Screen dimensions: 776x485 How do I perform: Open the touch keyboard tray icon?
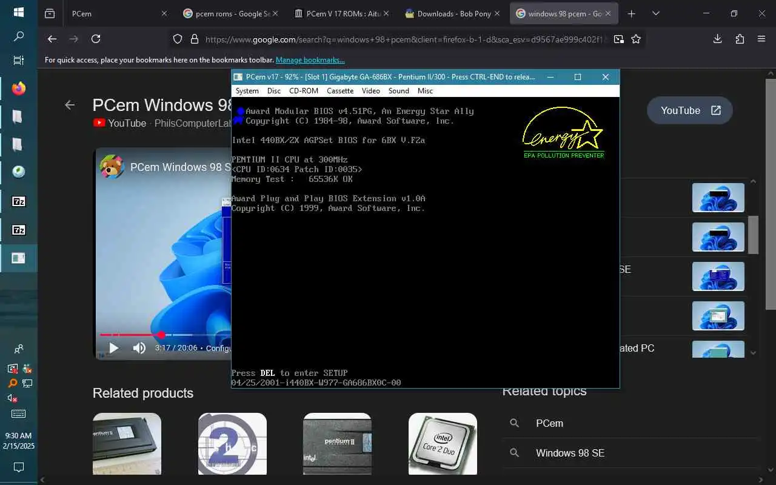18,414
